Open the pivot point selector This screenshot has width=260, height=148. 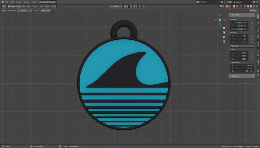(126, 6)
